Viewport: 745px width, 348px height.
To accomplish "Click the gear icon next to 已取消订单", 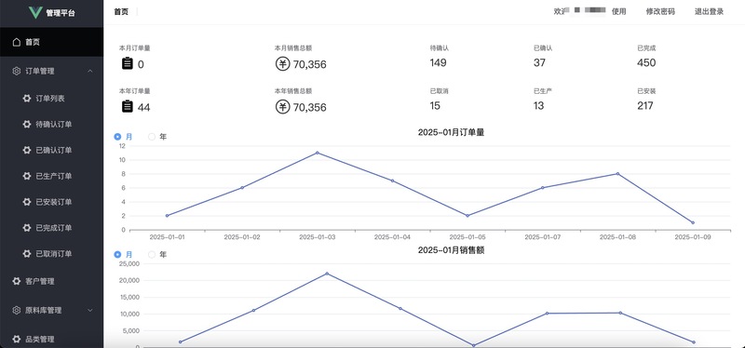I will click(x=27, y=253).
